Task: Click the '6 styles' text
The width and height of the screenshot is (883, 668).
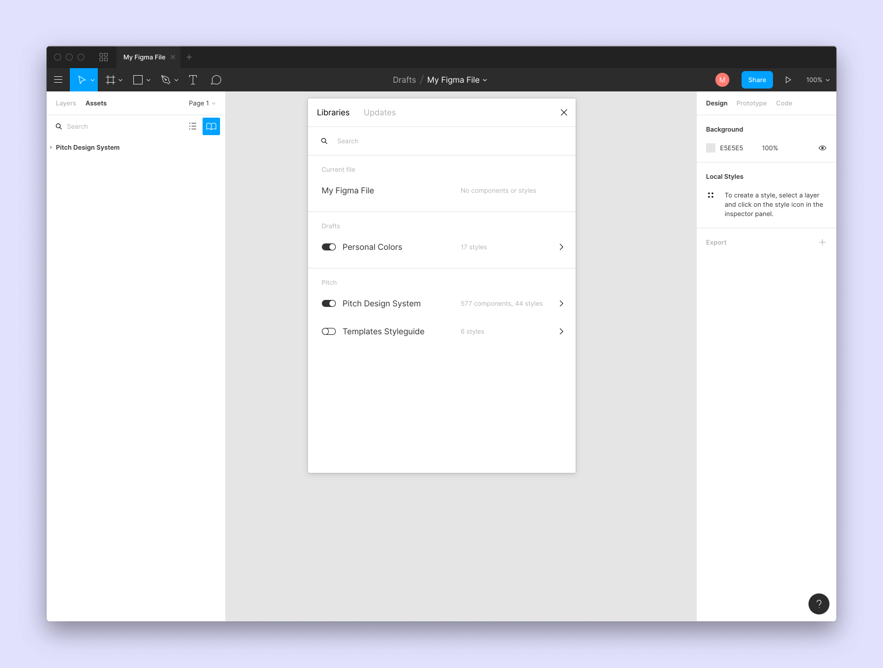Action: click(x=473, y=331)
